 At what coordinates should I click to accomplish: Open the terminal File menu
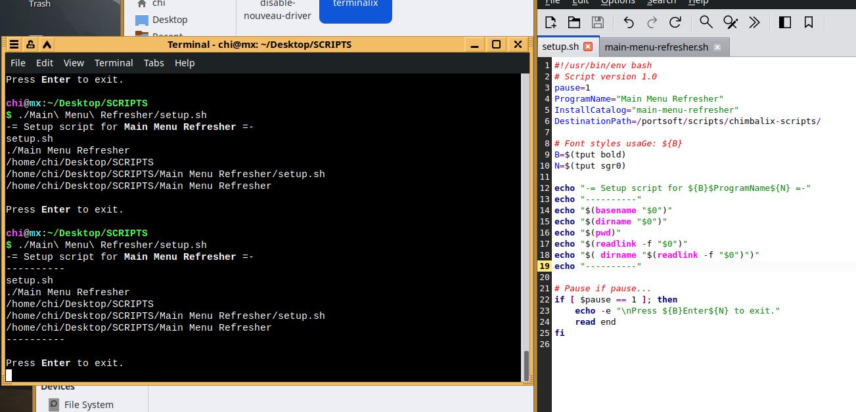(x=18, y=63)
